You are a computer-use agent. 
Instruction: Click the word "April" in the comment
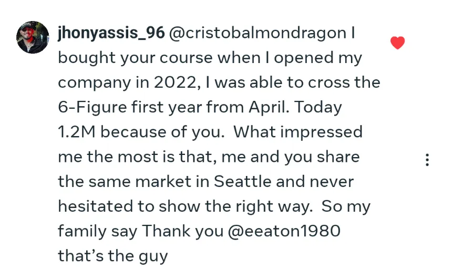point(269,108)
